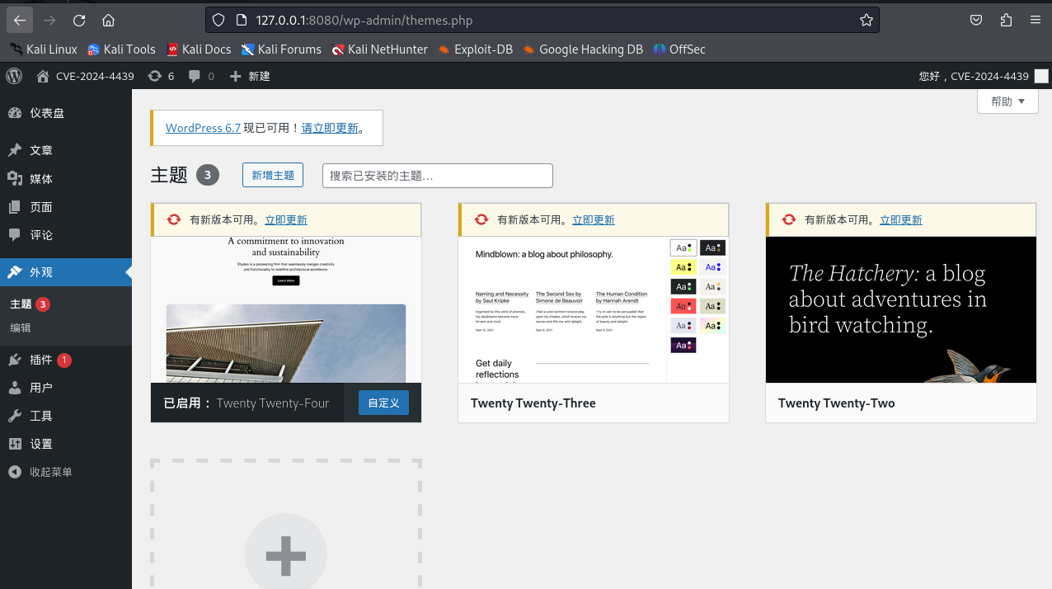This screenshot has width=1052, height=589.
Task: Go to browser home icon
Action: coord(108,20)
